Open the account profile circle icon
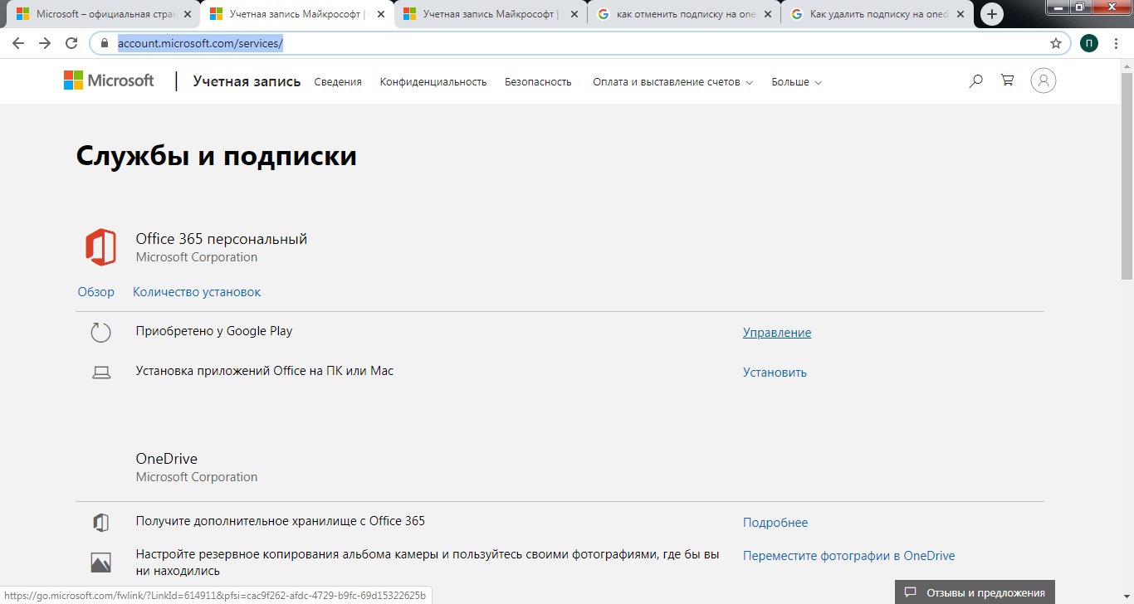The height and width of the screenshot is (604, 1134). click(x=1044, y=80)
